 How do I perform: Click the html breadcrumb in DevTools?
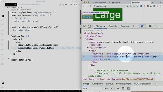[x=85, y=79]
